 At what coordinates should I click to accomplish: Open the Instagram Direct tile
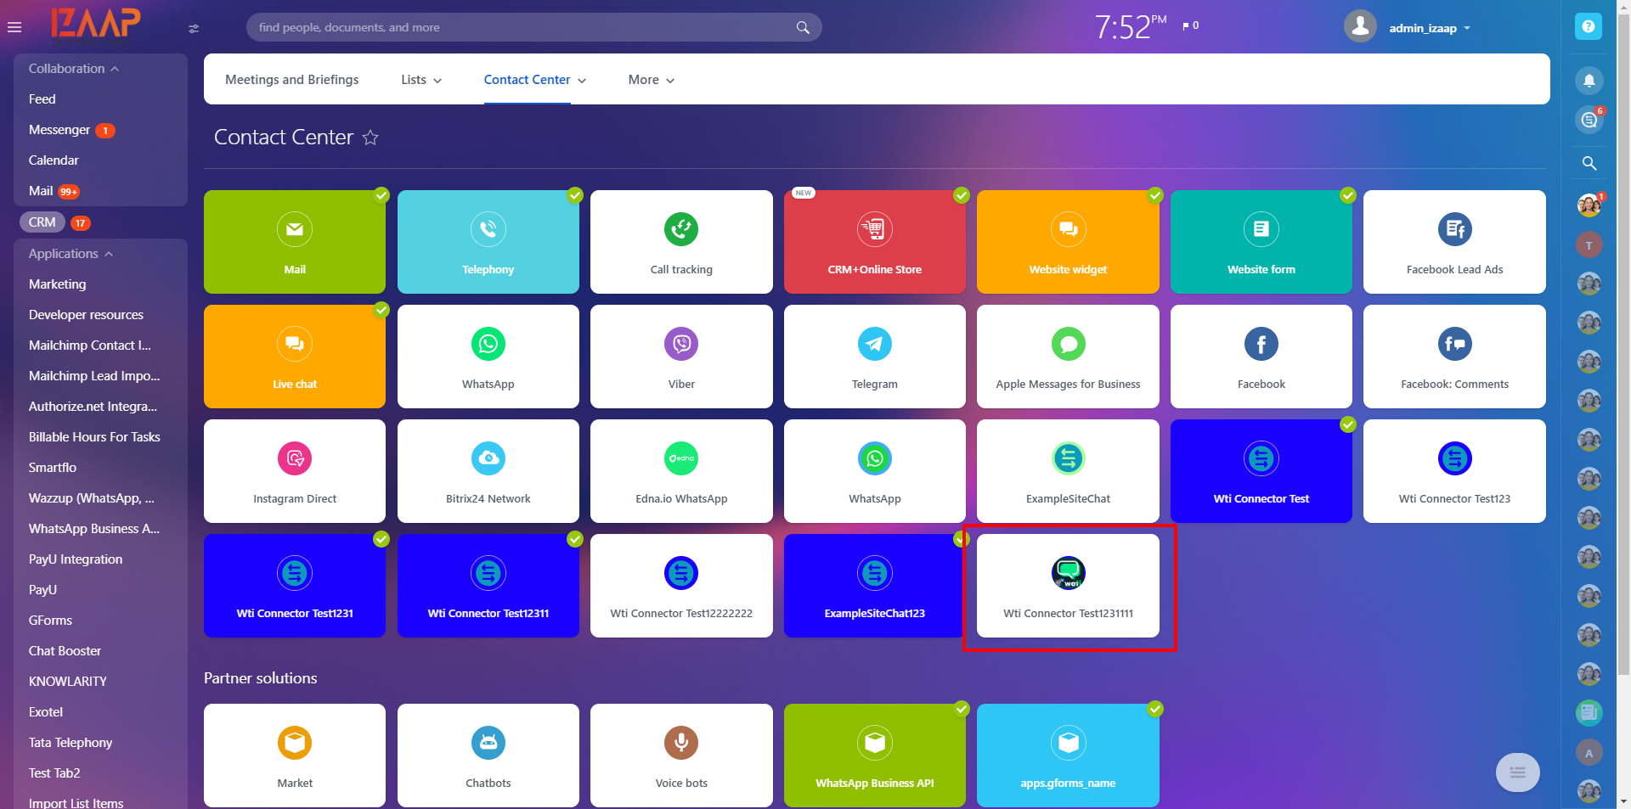pos(295,471)
